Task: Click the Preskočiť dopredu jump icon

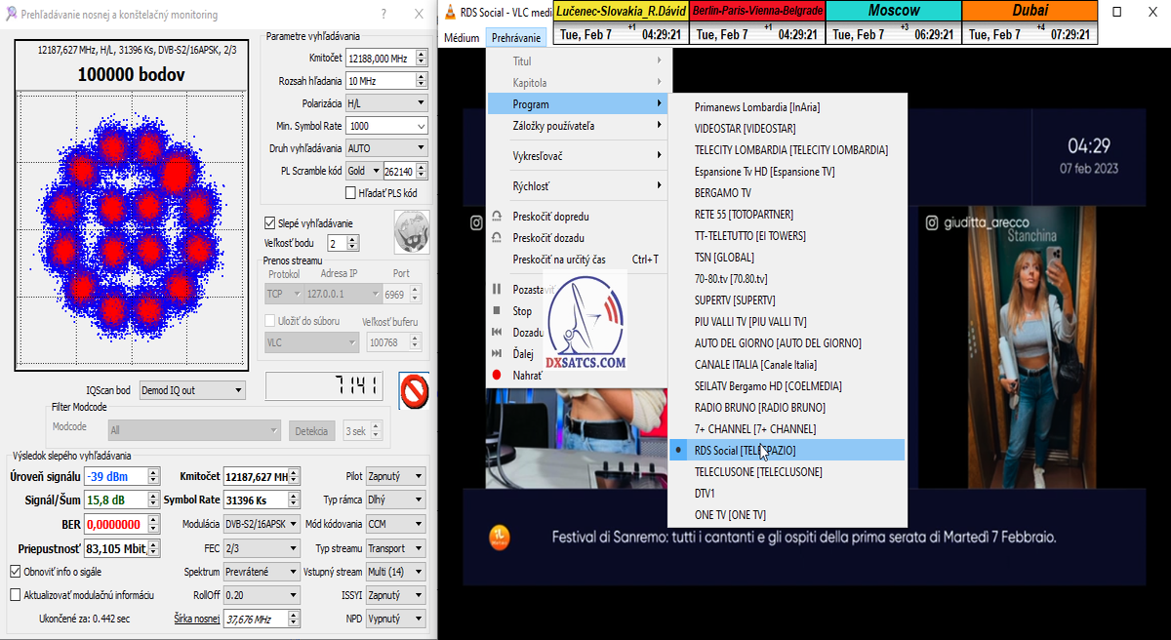Action: pos(497,217)
